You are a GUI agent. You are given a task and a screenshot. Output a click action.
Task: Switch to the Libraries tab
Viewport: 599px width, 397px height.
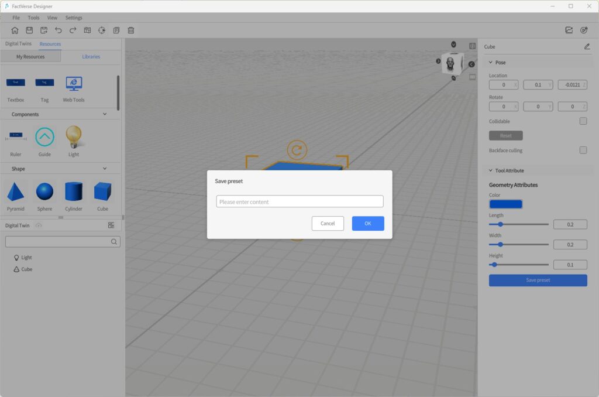coord(91,57)
